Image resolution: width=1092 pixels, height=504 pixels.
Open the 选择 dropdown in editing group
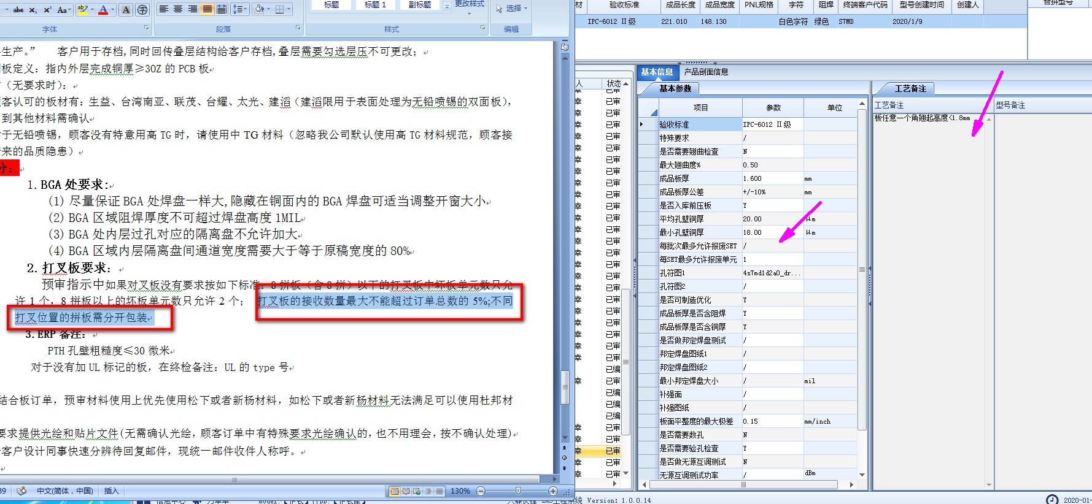click(513, 9)
